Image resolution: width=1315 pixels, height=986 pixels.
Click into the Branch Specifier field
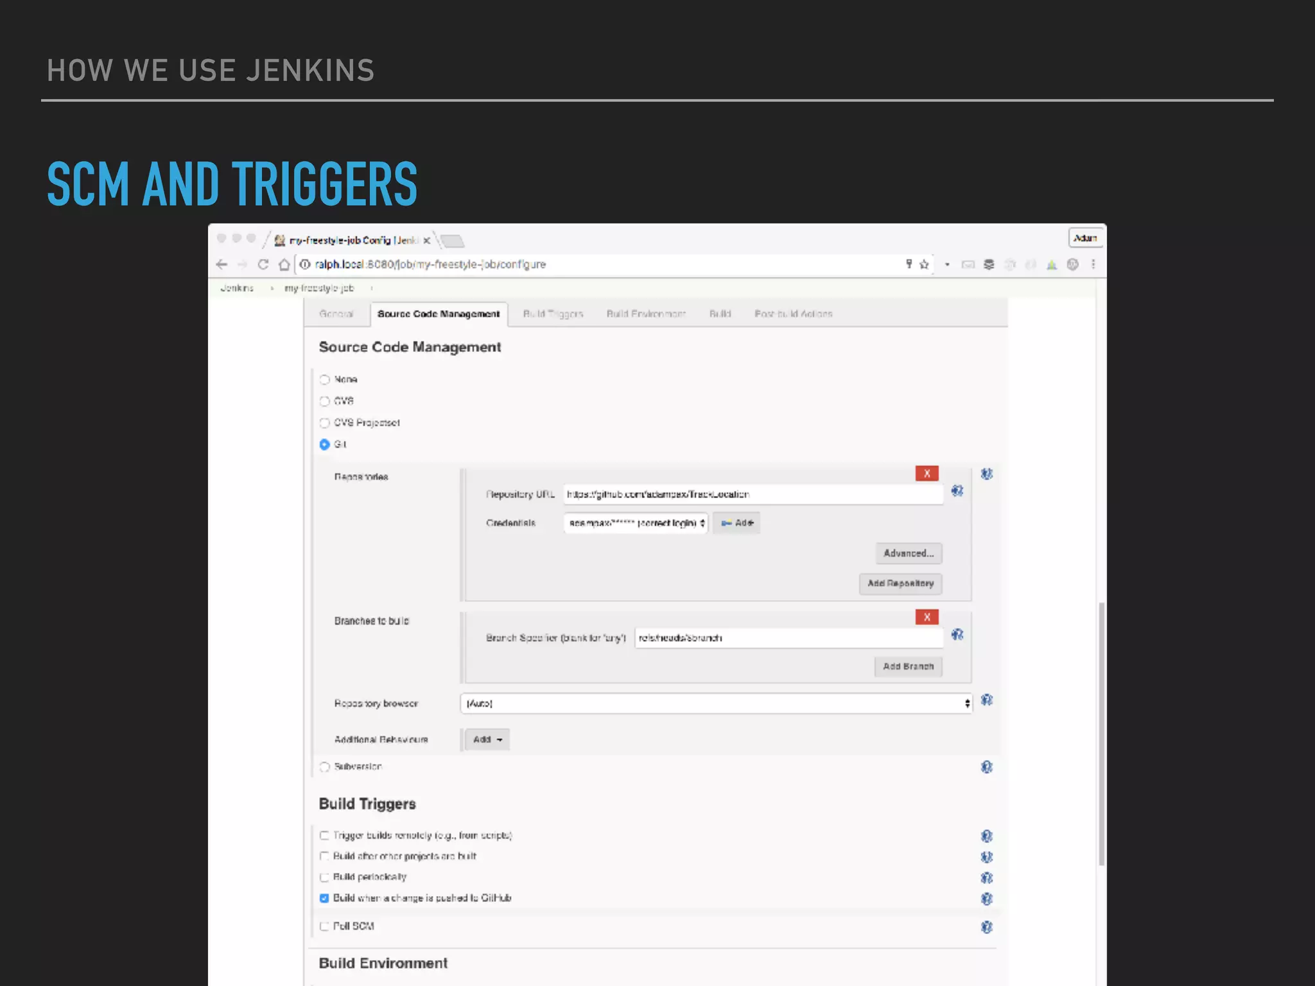click(788, 638)
